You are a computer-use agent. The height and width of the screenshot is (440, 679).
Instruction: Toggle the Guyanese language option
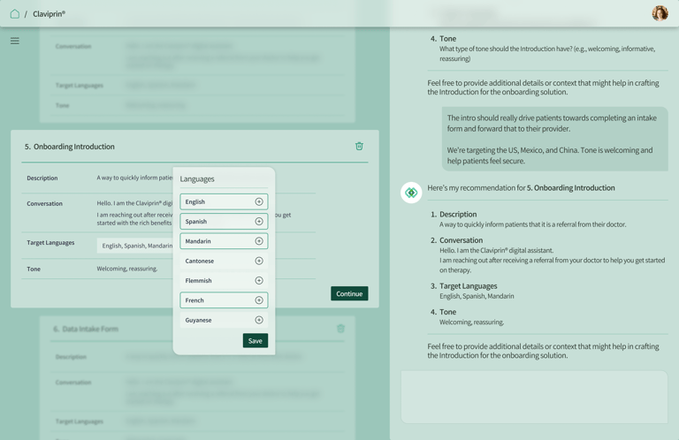224,320
